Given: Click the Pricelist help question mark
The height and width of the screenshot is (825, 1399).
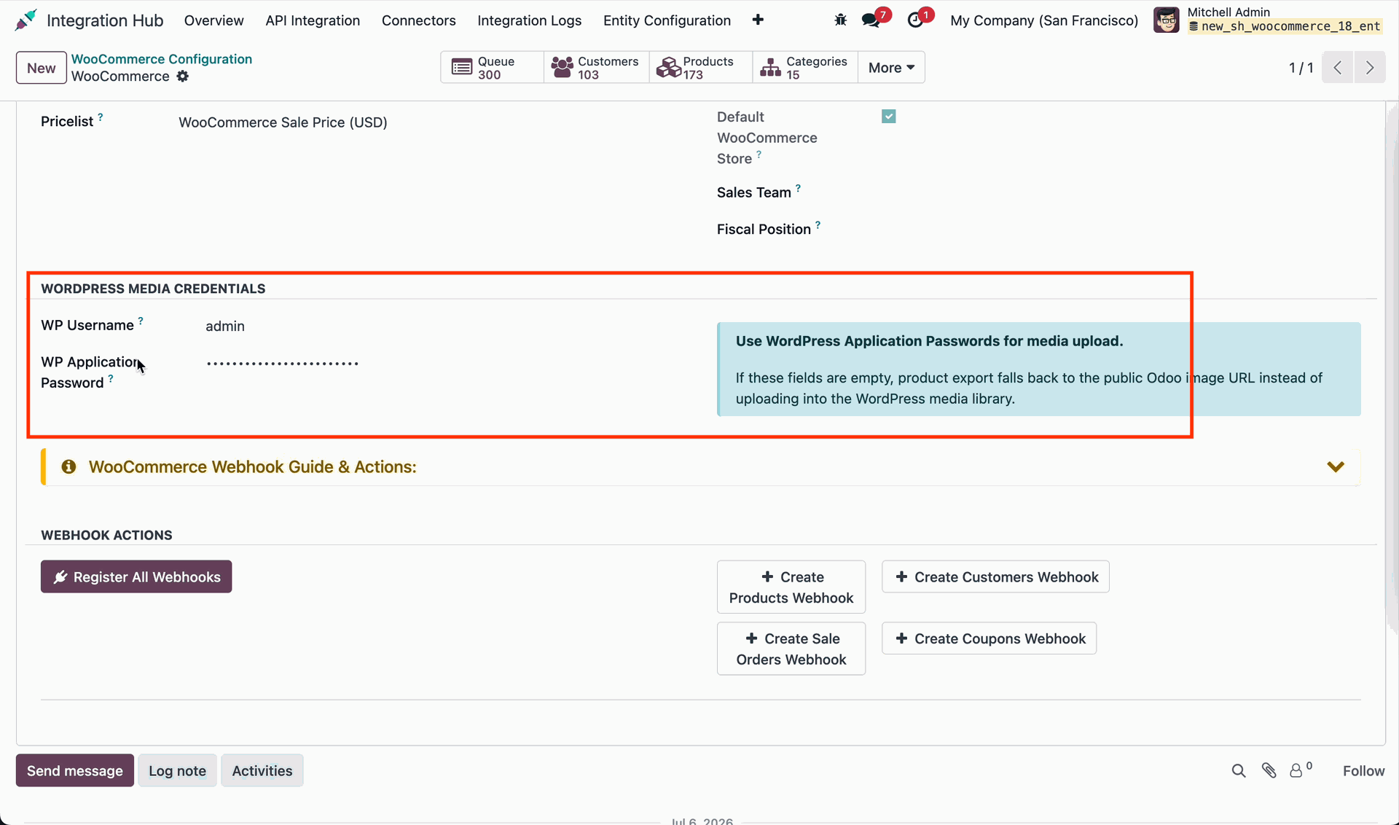Looking at the screenshot, I should coord(101,117).
